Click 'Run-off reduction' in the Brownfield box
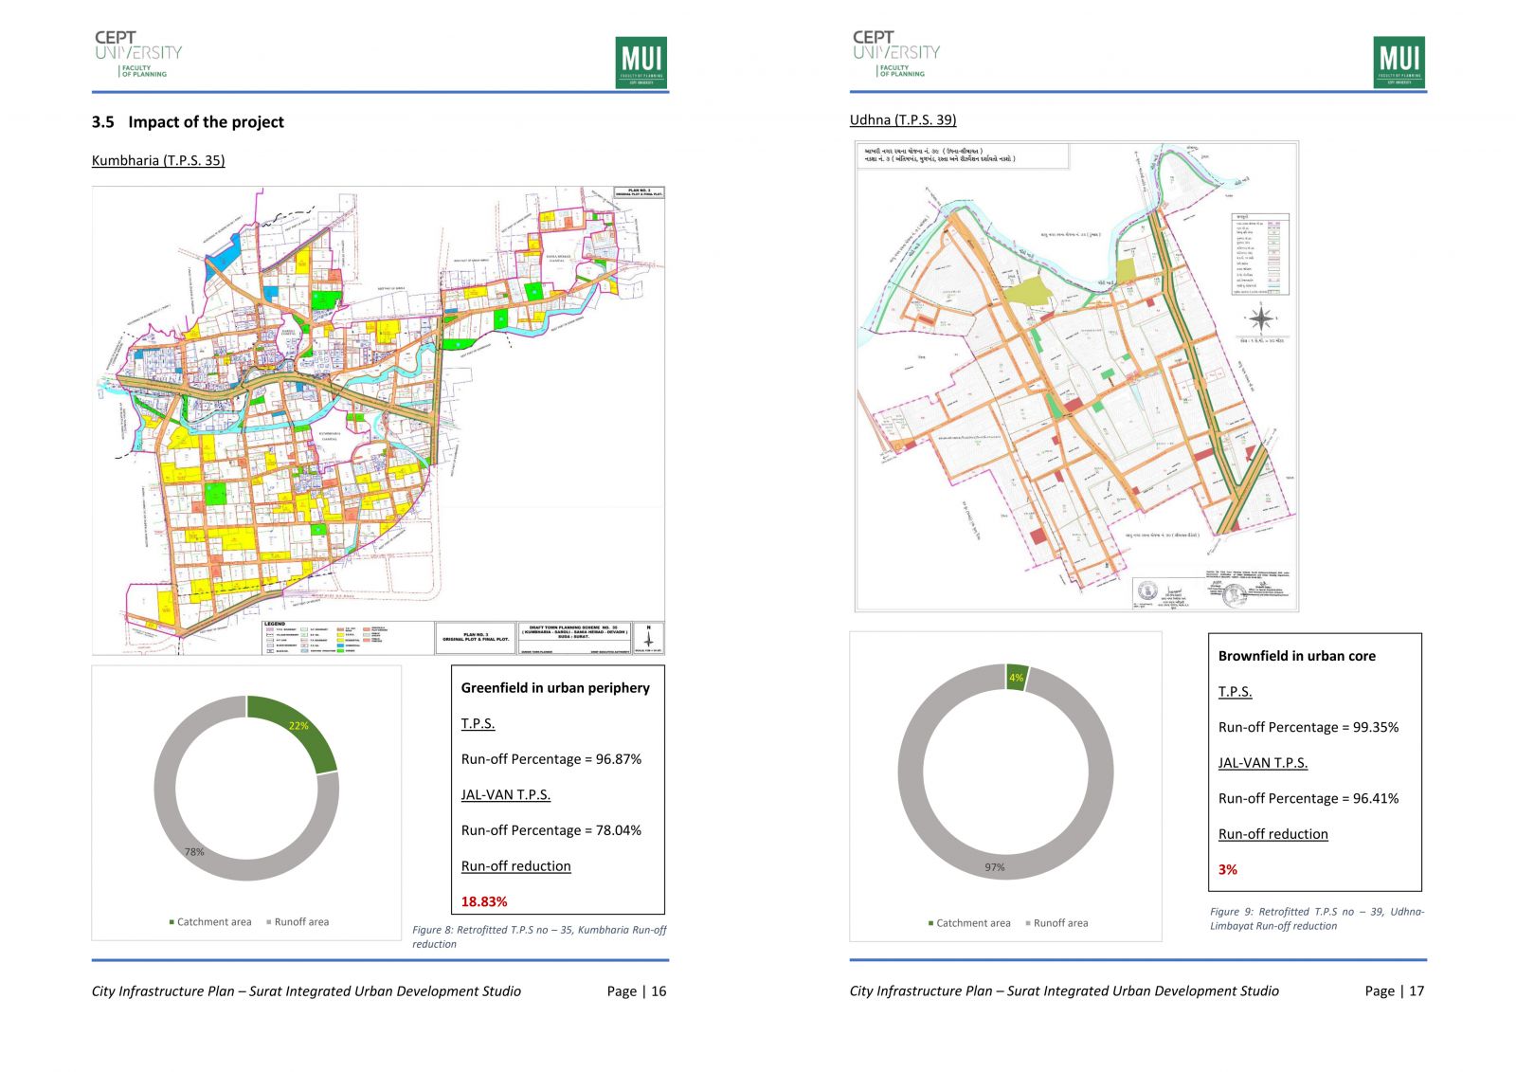This screenshot has height=1072, width=1516. click(1273, 834)
